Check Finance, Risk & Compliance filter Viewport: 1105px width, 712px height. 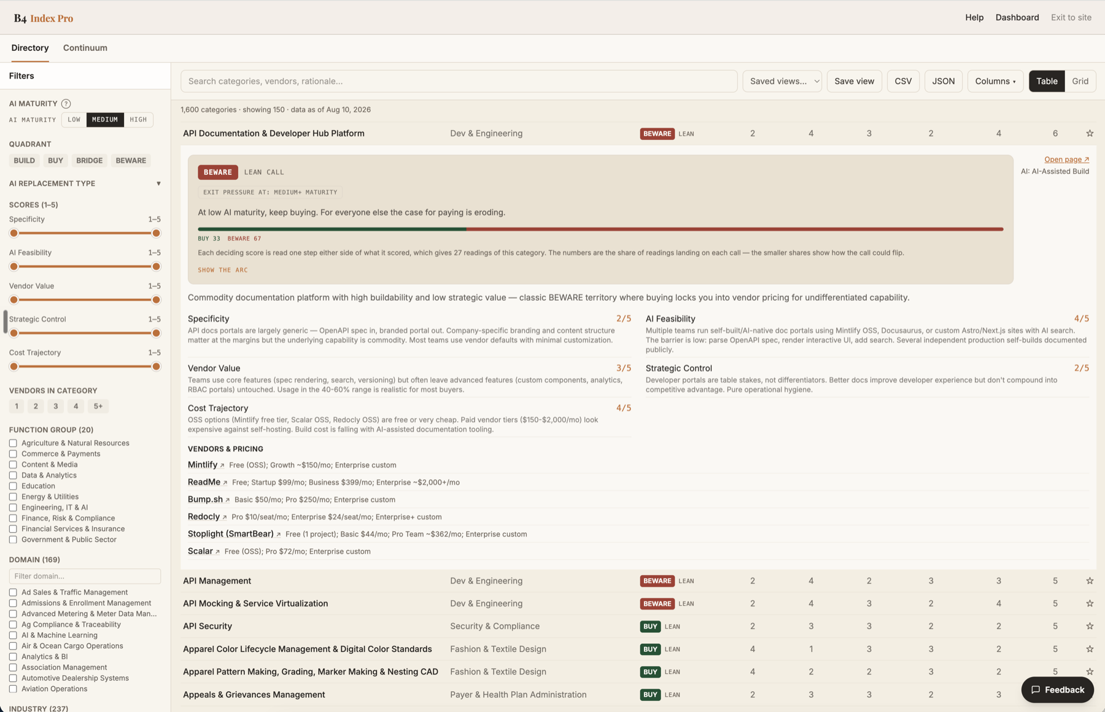13,518
